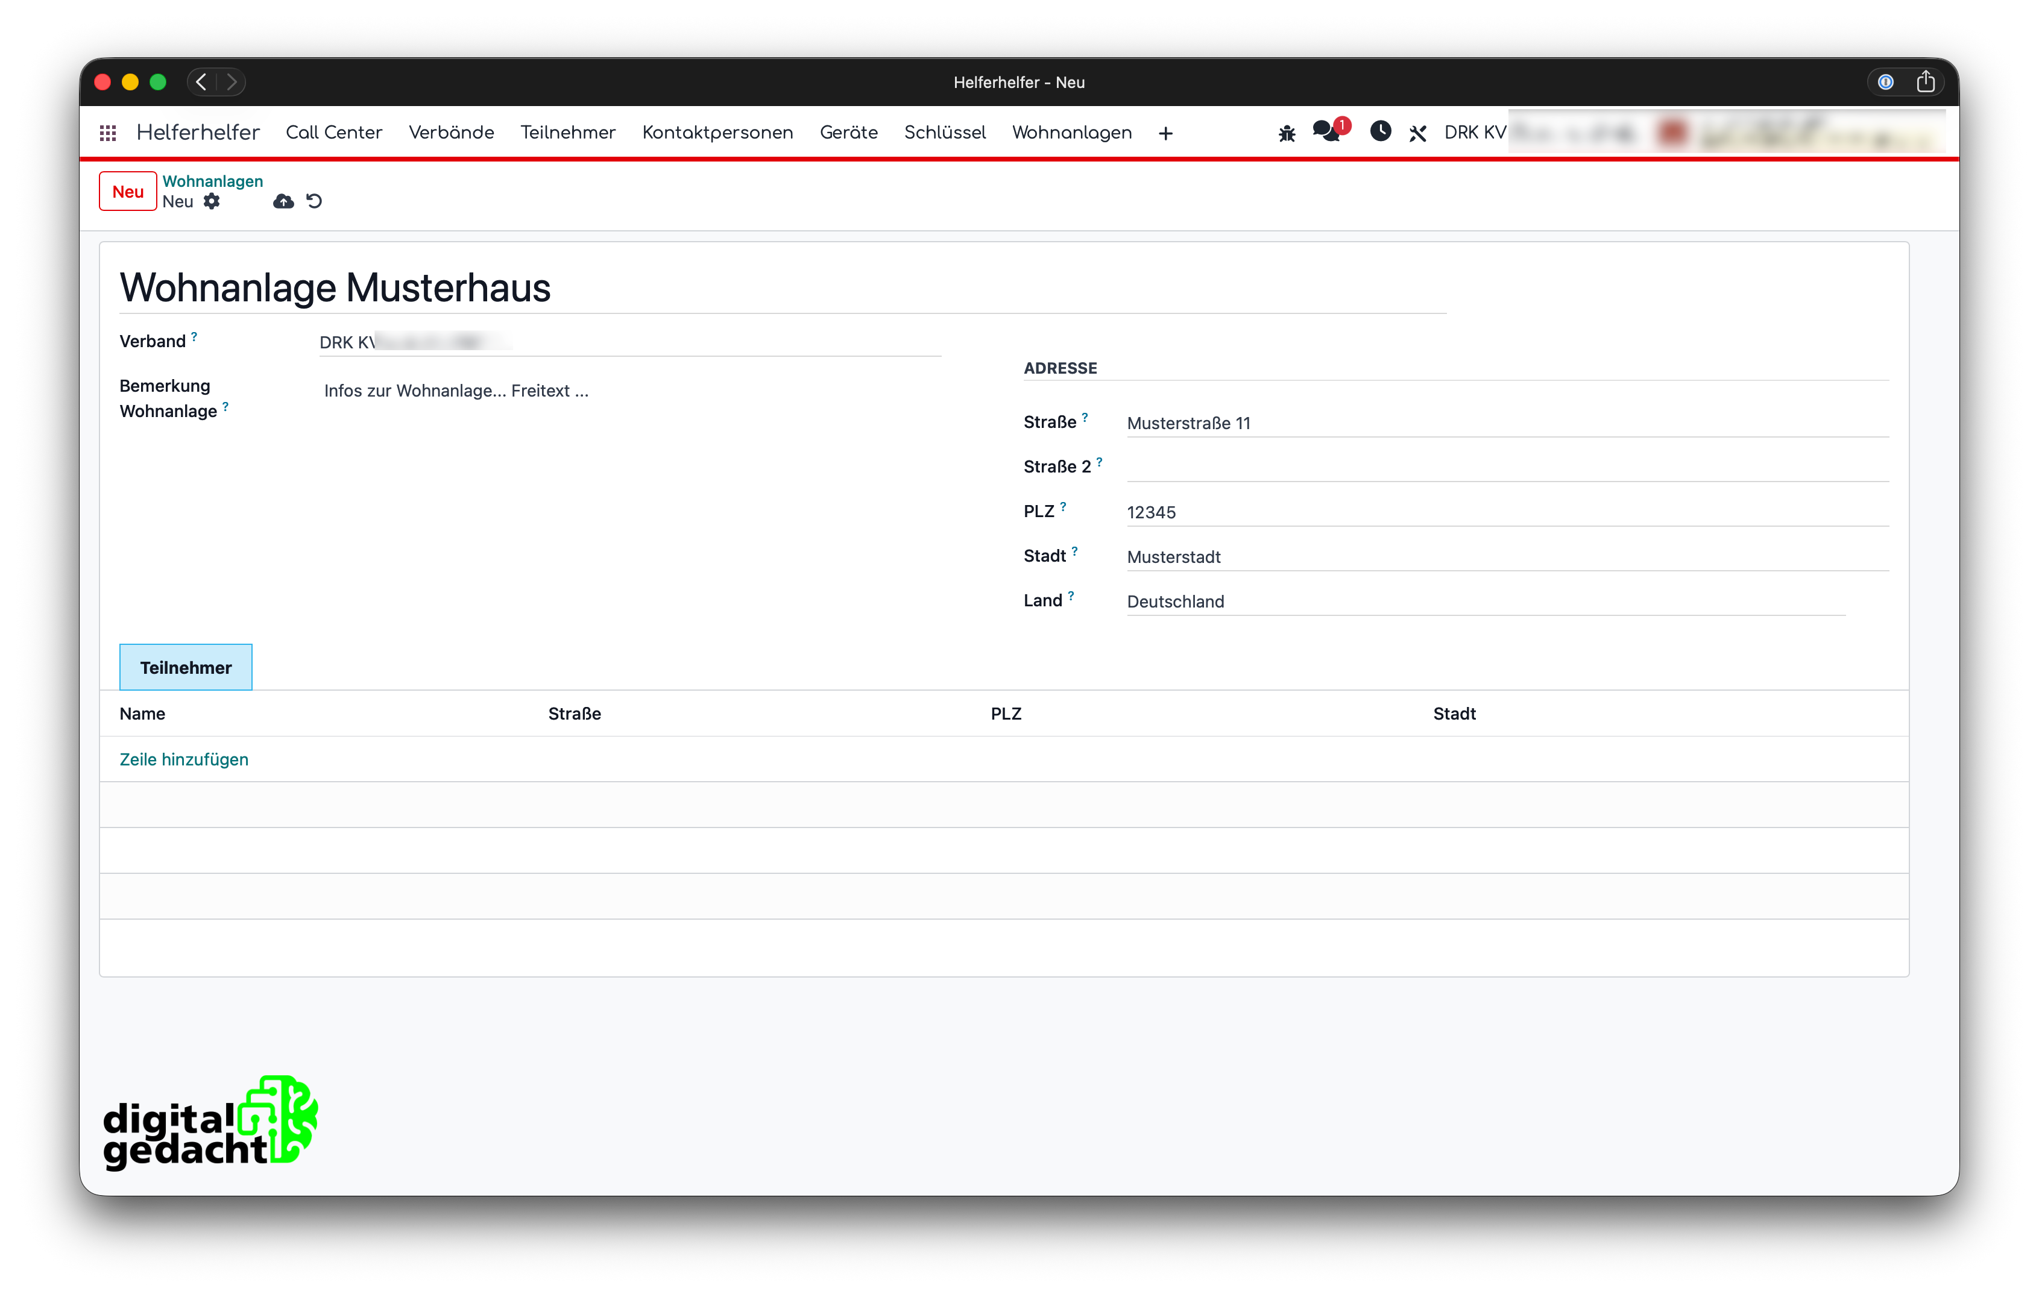Click the bug debug icon
The width and height of the screenshot is (2039, 1297).
pos(1286,133)
